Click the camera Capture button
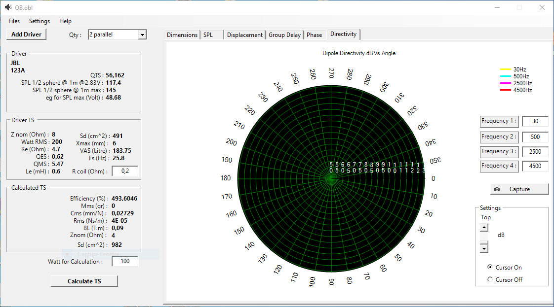The height and width of the screenshot is (307, 554). coord(519,189)
